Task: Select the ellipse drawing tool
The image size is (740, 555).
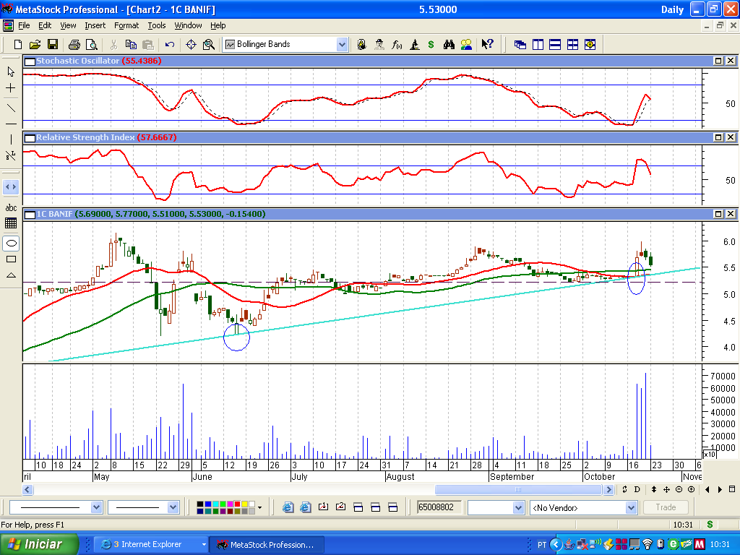Action: tap(11, 243)
